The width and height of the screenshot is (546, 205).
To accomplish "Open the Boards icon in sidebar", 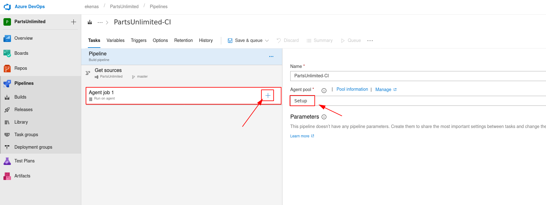I will pyautogui.click(x=7, y=54).
